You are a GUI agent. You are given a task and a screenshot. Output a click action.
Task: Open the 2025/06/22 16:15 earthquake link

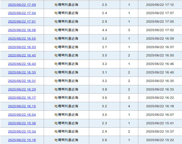point(22,106)
